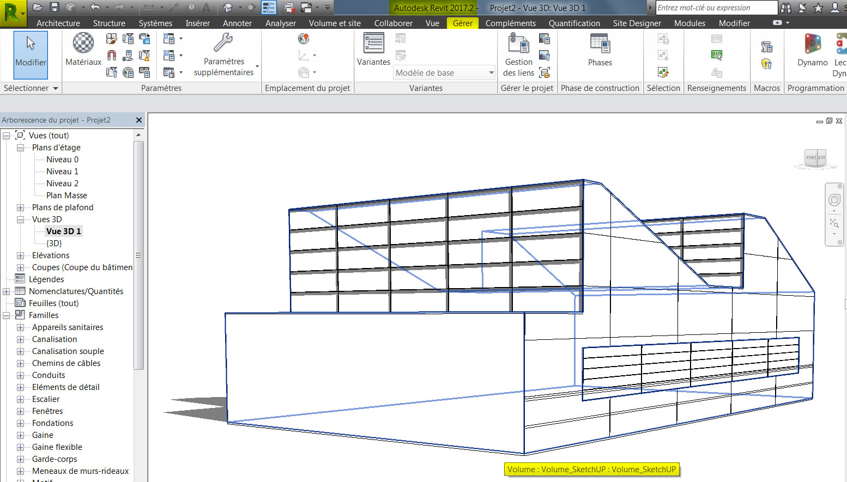Open the Matériaux editor
The width and height of the screenshot is (847, 482).
coord(82,52)
